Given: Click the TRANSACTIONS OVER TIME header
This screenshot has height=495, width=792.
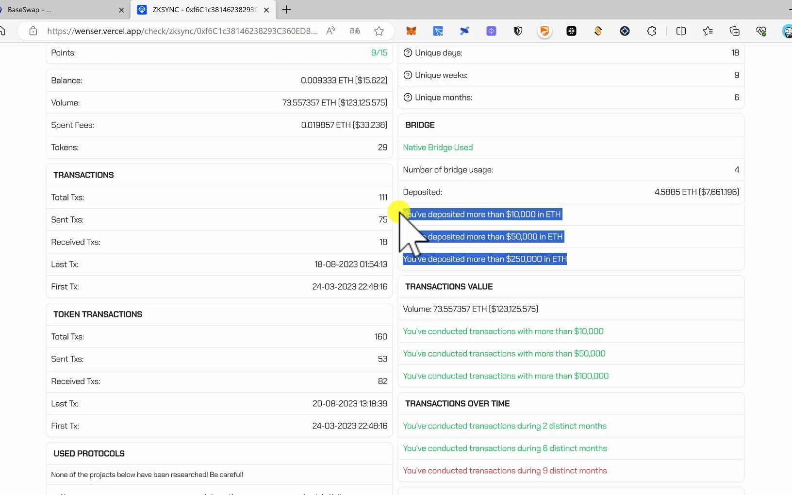Looking at the screenshot, I should click(457, 404).
